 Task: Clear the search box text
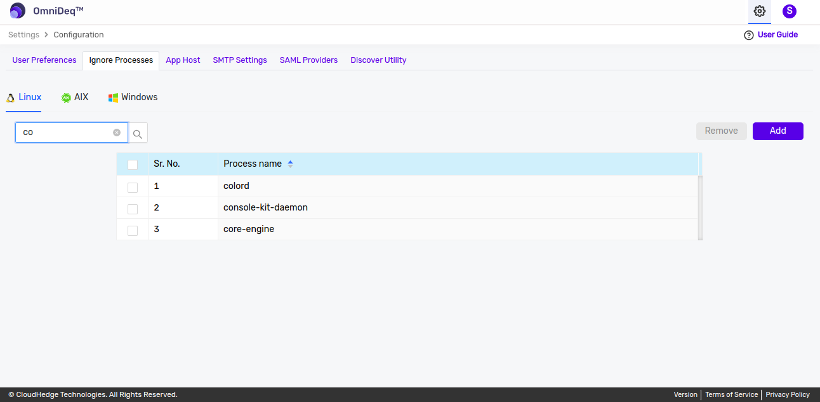[x=117, y=133]
